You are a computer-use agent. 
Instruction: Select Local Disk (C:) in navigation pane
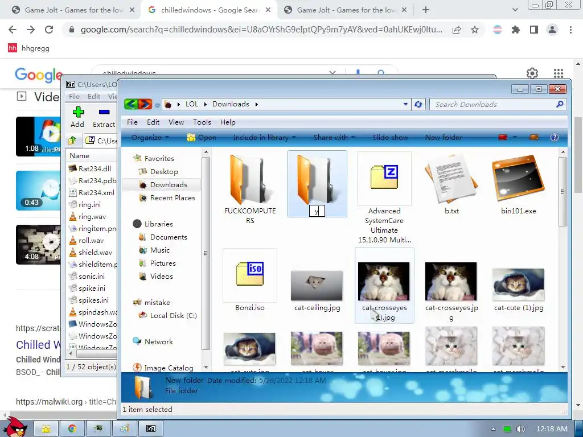[173, 315]
